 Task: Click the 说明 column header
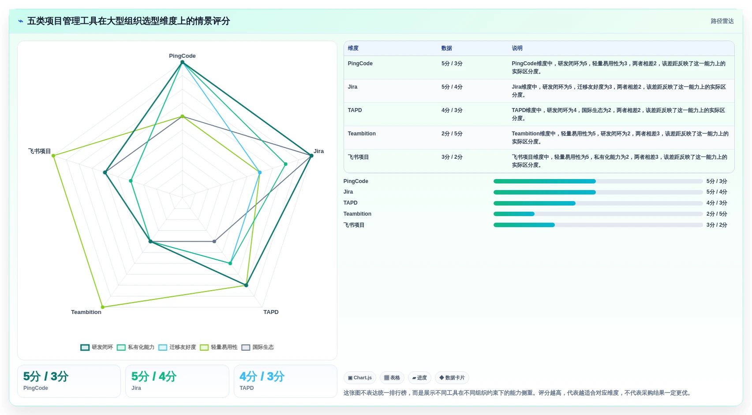tap(517, 49)
